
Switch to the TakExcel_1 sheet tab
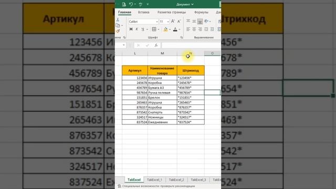pos(154,180)
